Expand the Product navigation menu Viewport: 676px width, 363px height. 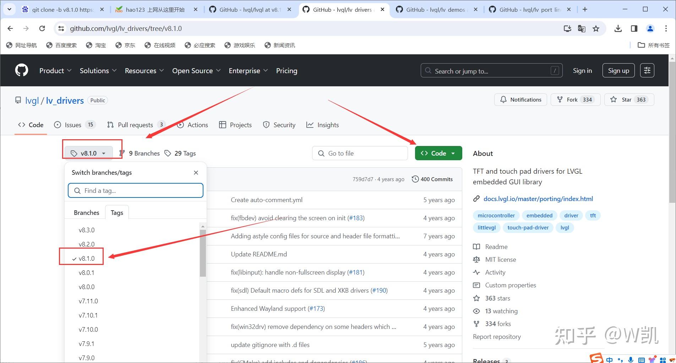click(x=55, y=71)
